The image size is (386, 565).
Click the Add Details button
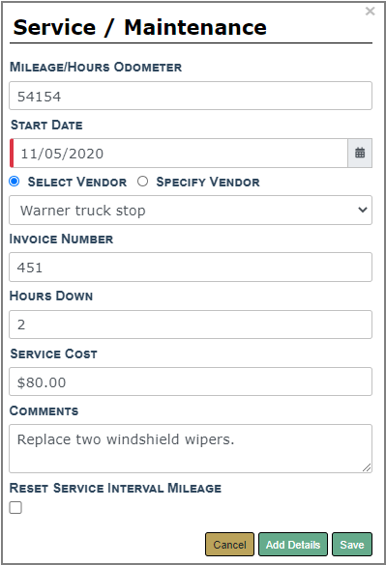click(x=293, y=544)
